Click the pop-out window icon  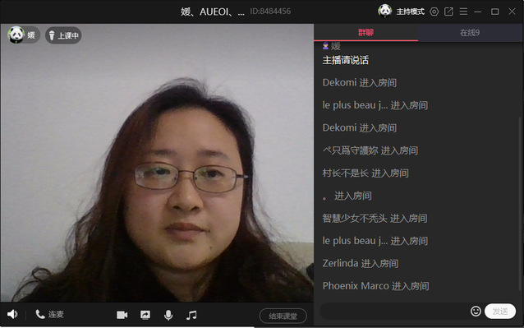click(448, 12)
